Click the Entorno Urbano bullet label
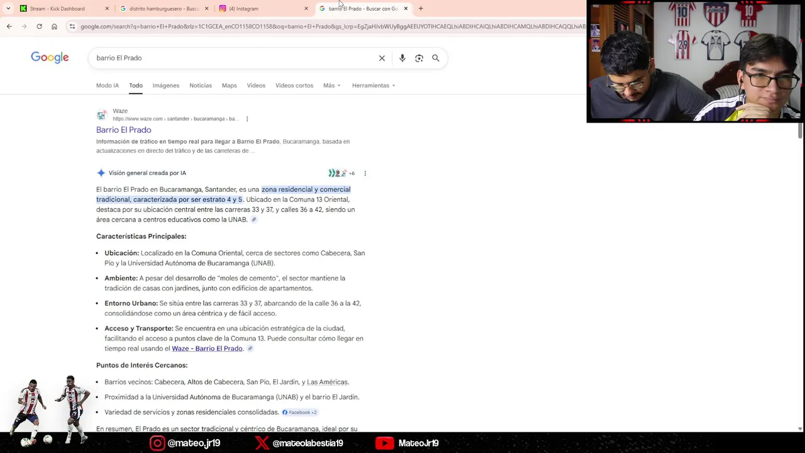This screenshot has width=805, height=453. point(131,303)
